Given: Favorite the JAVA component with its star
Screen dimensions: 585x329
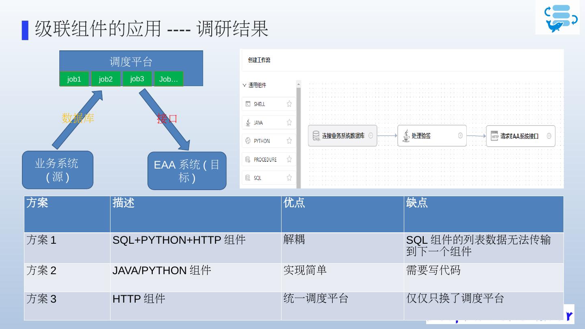Looking at the screenshot, I should 289,122.
